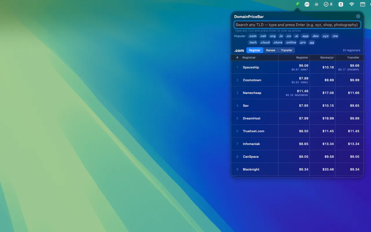Image resolution: width=371 pixels, height=232 pixels.
Task: Click the CanSpace registrar row name
Action: 251,157
